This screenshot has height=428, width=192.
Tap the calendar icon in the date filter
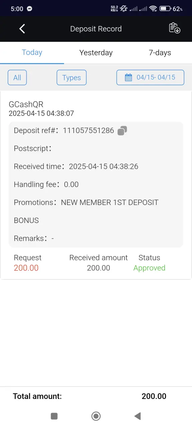coord(128,78)
